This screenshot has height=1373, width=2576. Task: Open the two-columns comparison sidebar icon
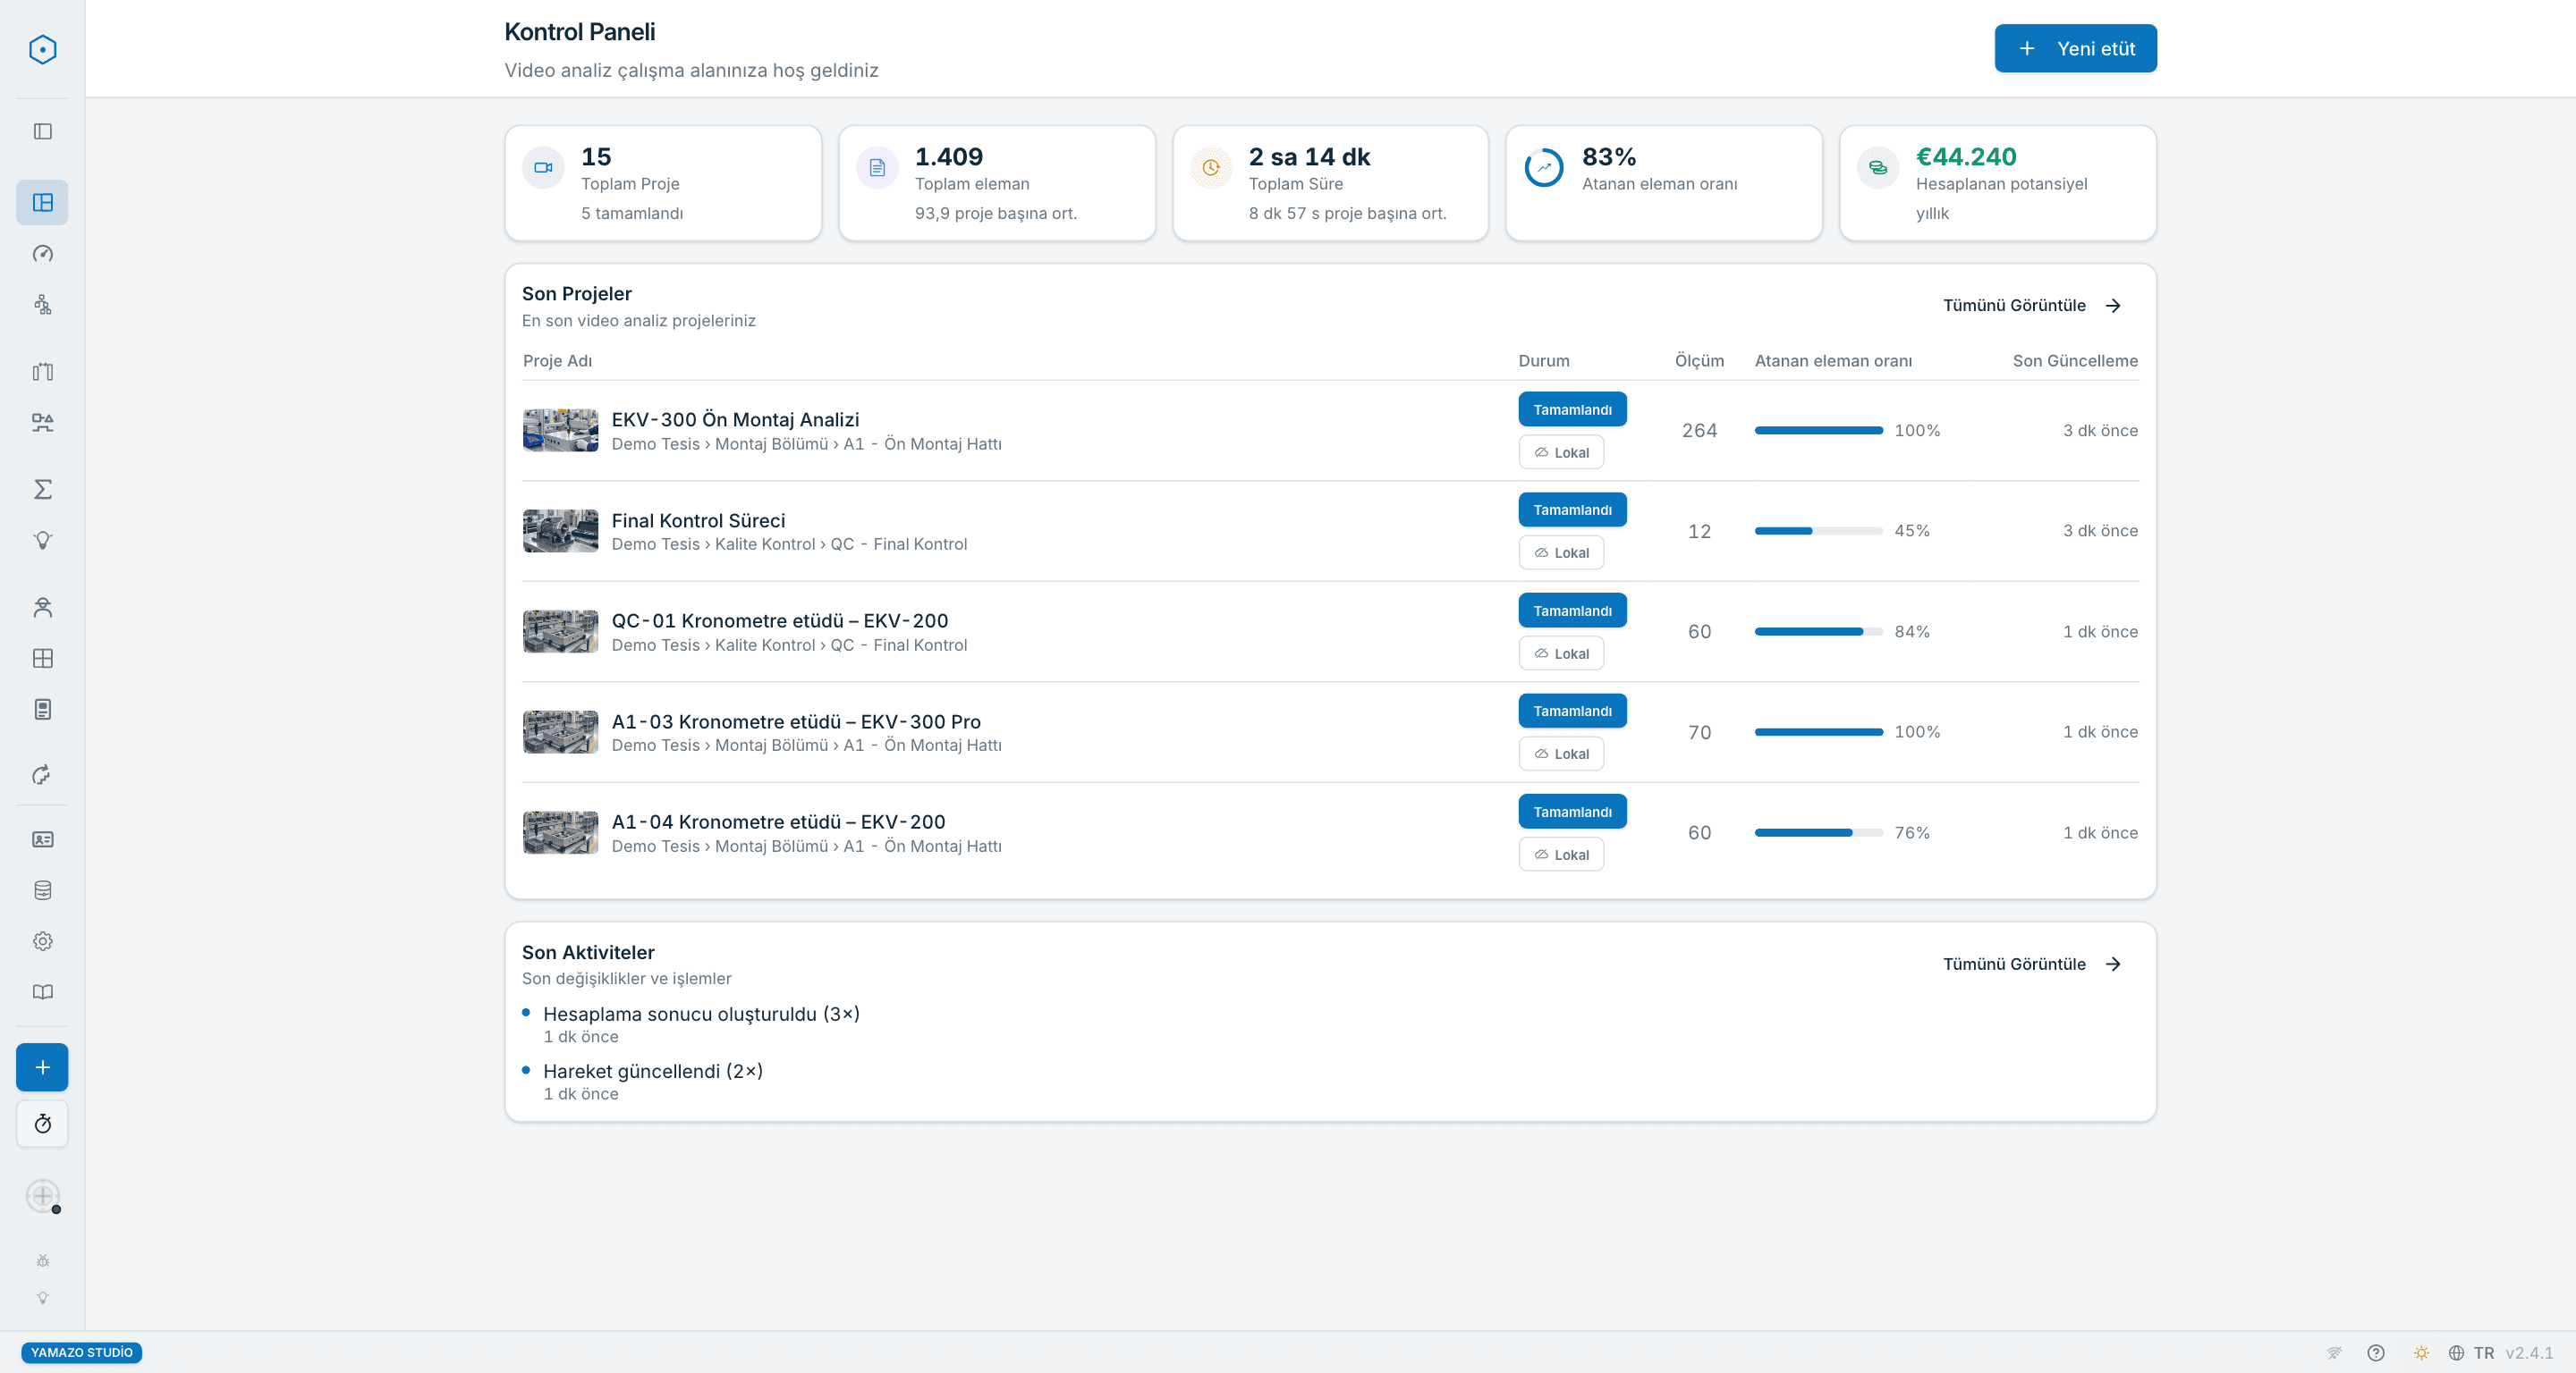[x=42, y=372]
